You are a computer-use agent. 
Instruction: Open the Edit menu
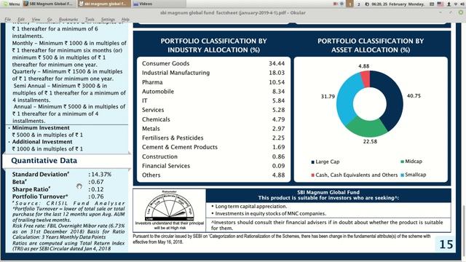click(21, 20)
